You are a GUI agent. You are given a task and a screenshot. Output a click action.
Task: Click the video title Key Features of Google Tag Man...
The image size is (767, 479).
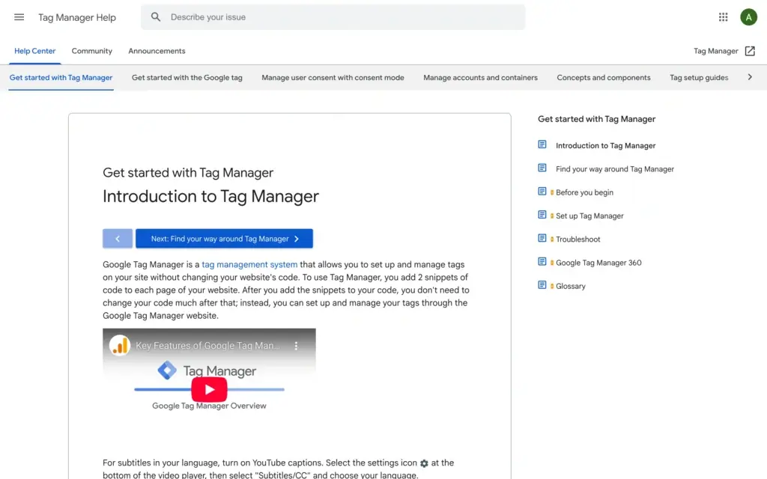(208, 346)
